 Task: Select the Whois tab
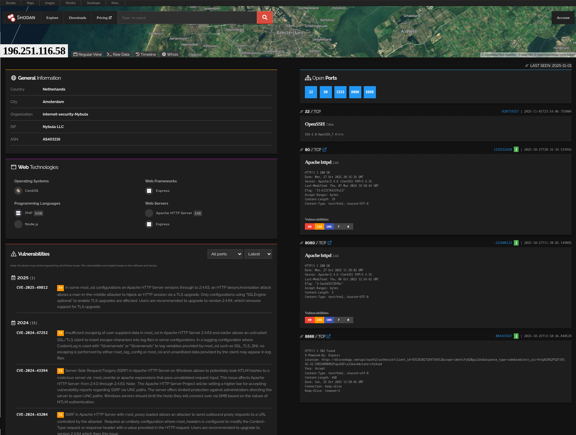[170, 54]
